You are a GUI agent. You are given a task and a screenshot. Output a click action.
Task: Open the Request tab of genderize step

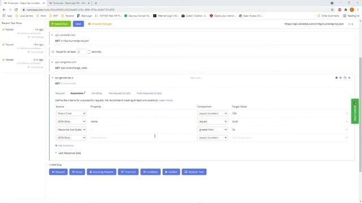click(60, 93)
